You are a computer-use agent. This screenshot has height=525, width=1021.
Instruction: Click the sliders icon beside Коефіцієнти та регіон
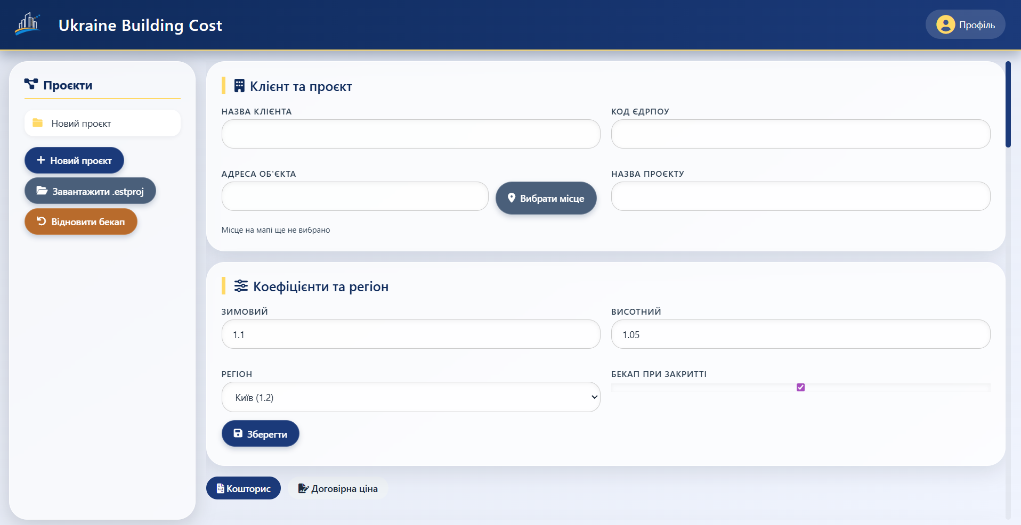click(x=241, y=286)
